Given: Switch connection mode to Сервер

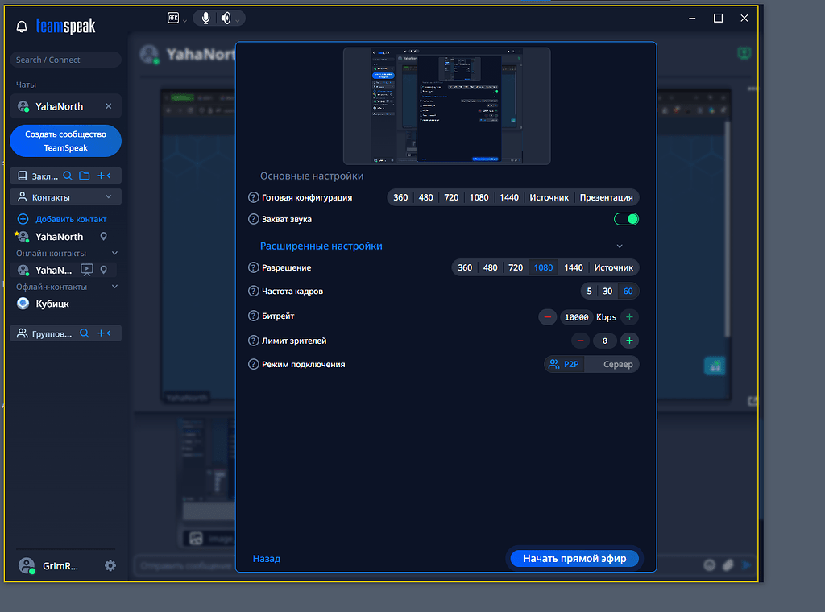Looking at the screenshot, I should tap(618, 365).
